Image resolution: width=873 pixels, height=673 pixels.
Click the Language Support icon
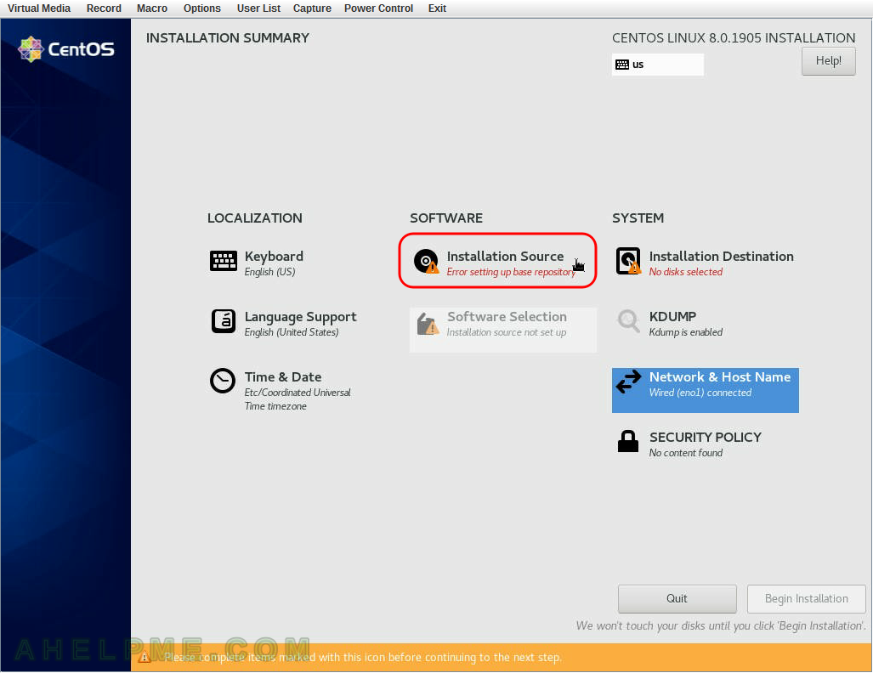[224, 321]
